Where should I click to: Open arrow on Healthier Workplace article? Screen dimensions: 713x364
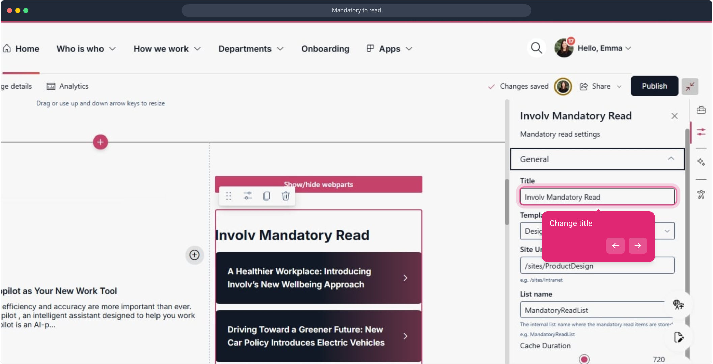coord(405,278)
